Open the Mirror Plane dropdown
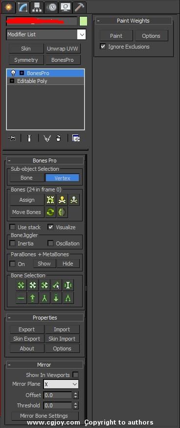Image resolution: width=180 pixels, height=428 pixels. click(61, 384)
